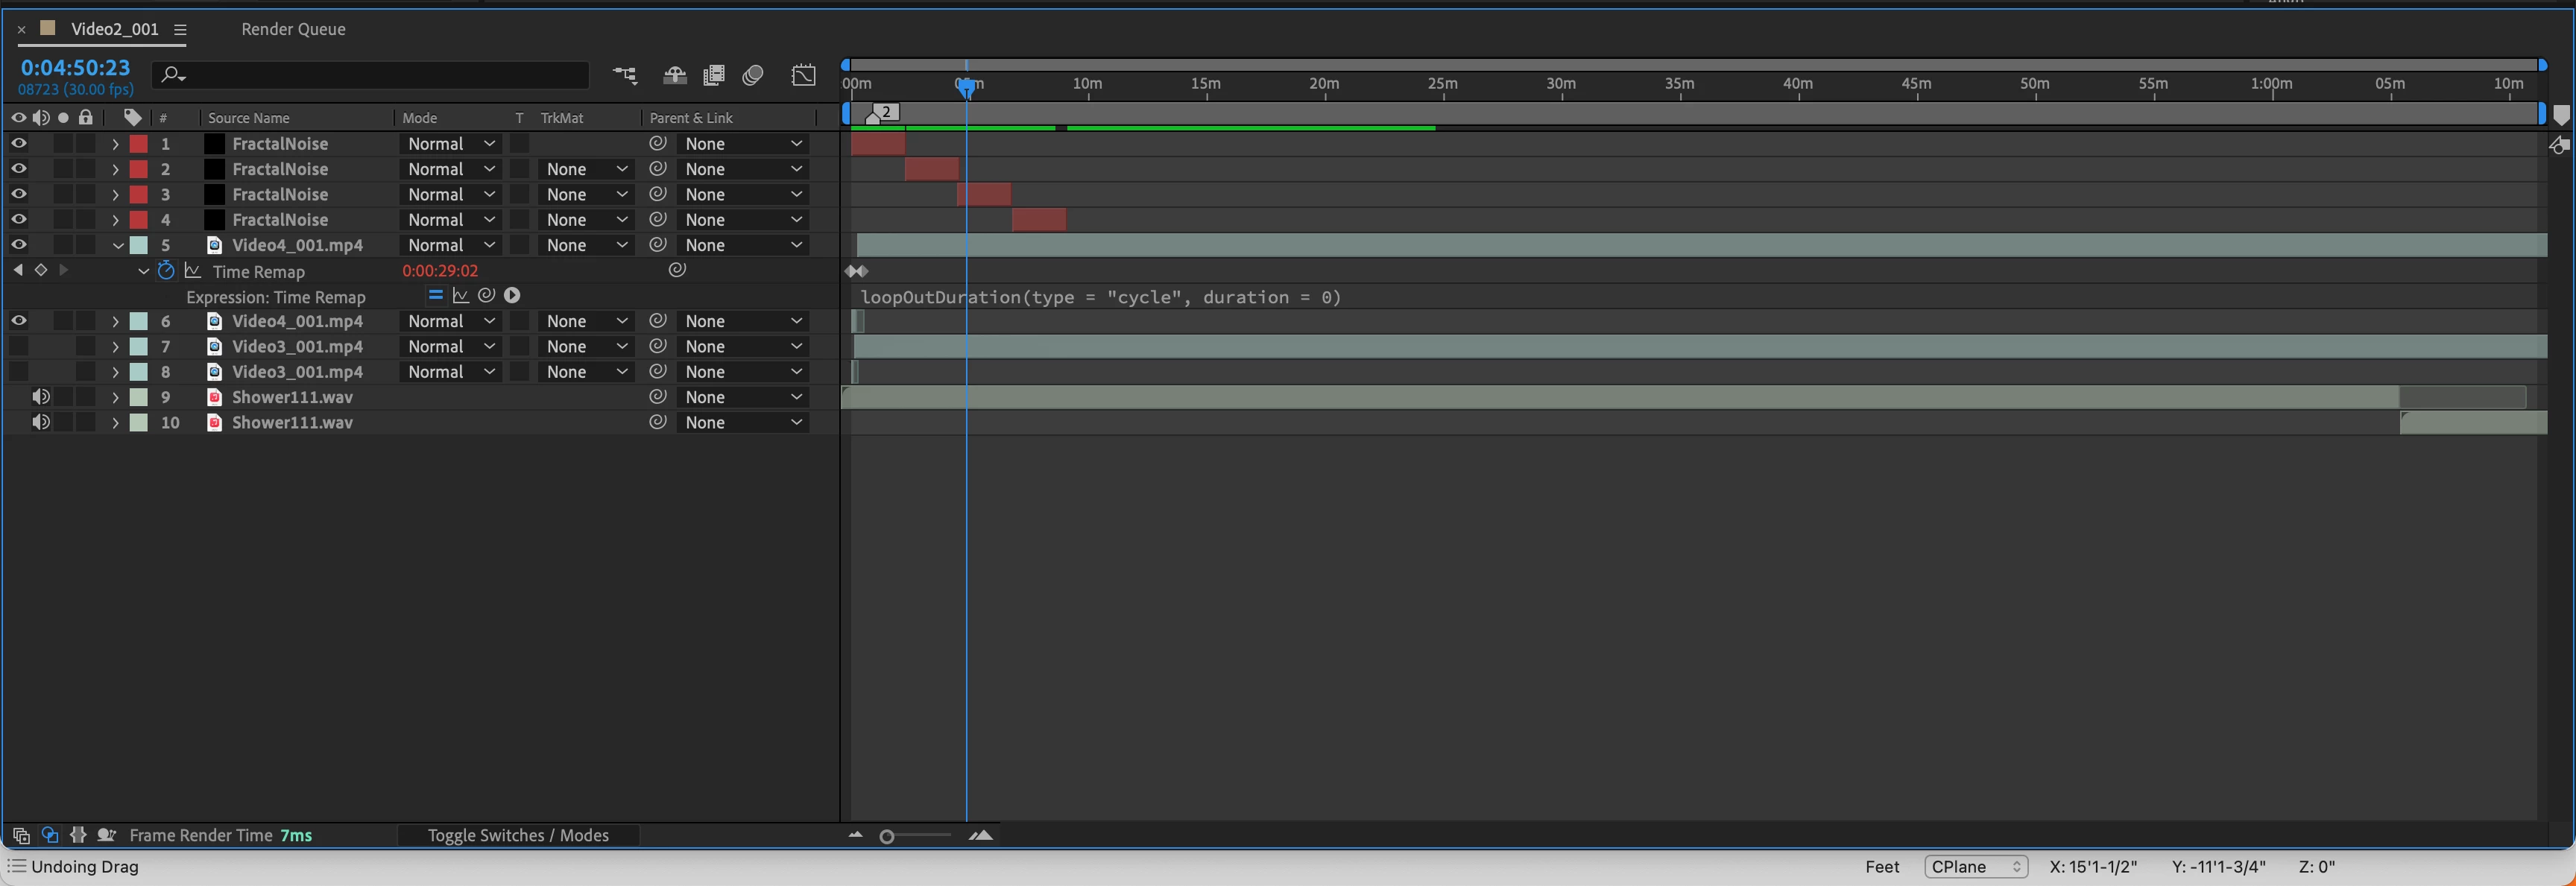Hide layer 1 FractalNoise using eye icon
2576x886 pixels.
click(x=18, y=144)
